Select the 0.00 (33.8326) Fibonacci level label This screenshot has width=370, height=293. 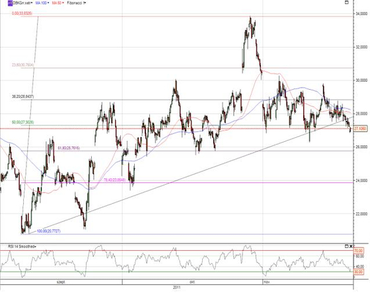click(x=22, y=13)
